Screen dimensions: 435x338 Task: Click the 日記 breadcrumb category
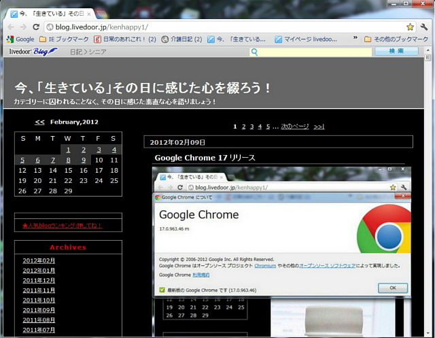75,52
